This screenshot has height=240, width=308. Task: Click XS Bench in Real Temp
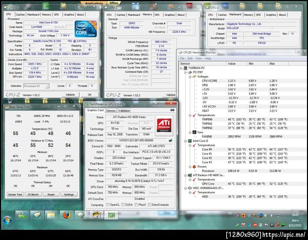33,194
